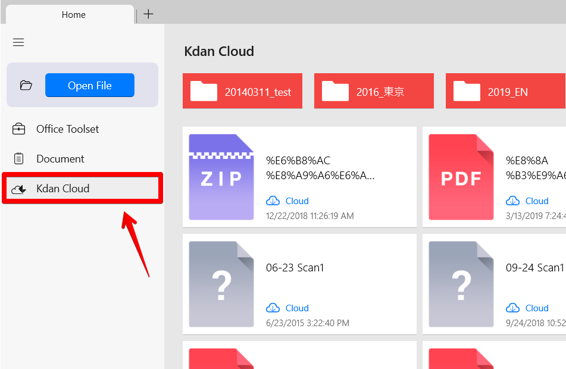The height and width of the screenshot is (369, 566).
Task: Click the Kdan Cloud sidebar cloud icon
Action: pos(18,189)
